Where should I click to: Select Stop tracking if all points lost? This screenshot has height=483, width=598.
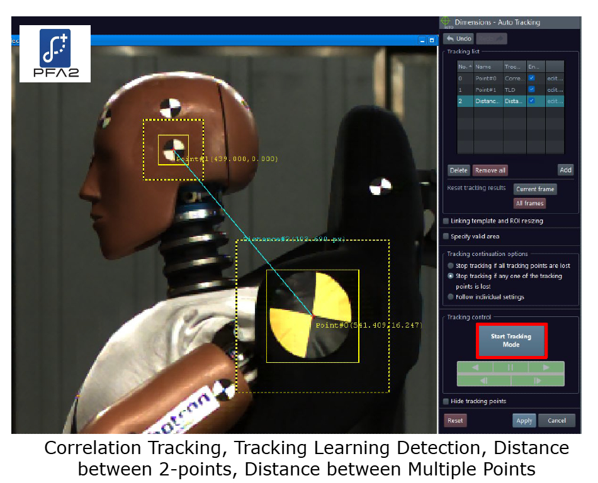450,266
